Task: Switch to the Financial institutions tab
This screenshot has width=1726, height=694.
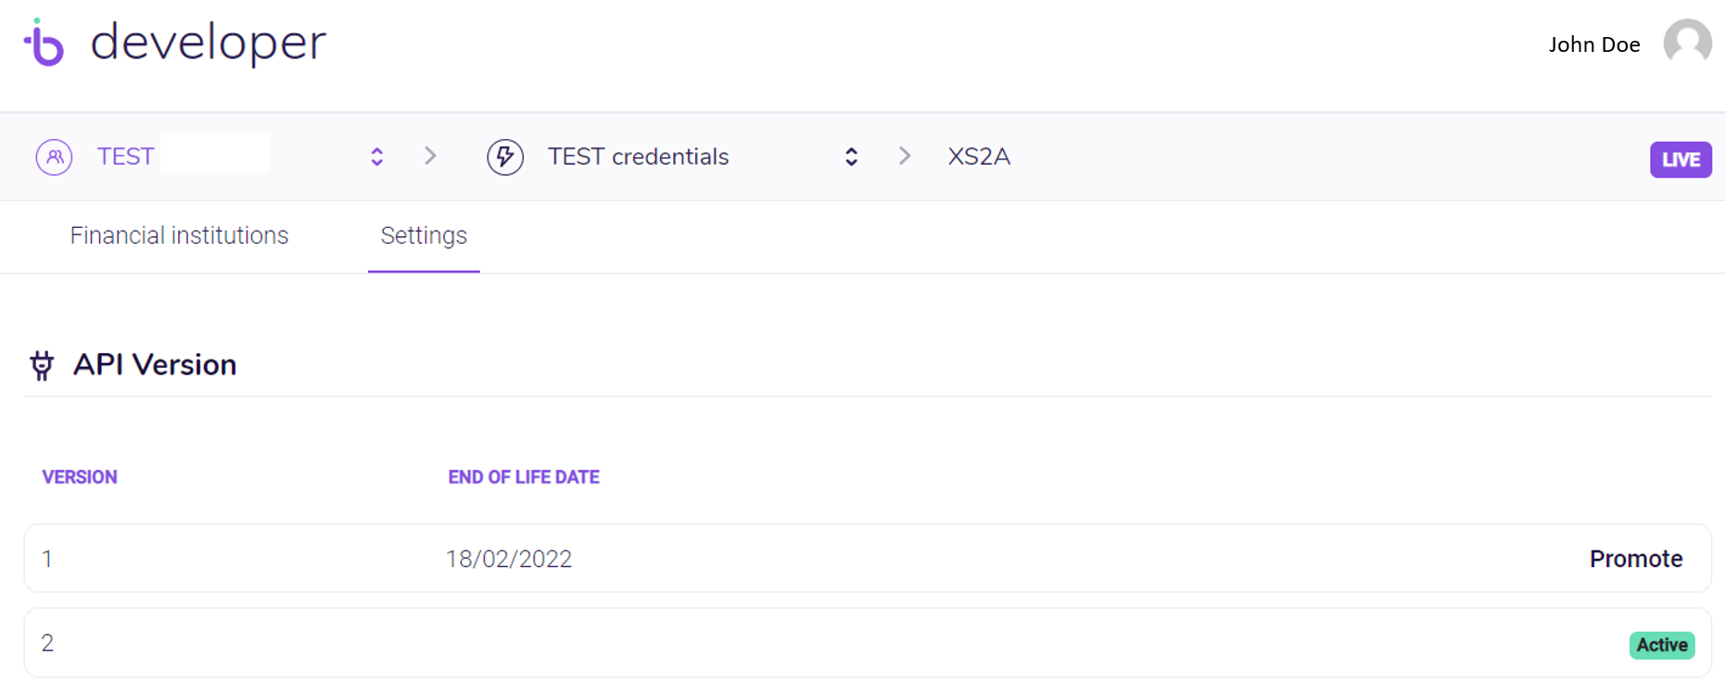Action: 179,236
